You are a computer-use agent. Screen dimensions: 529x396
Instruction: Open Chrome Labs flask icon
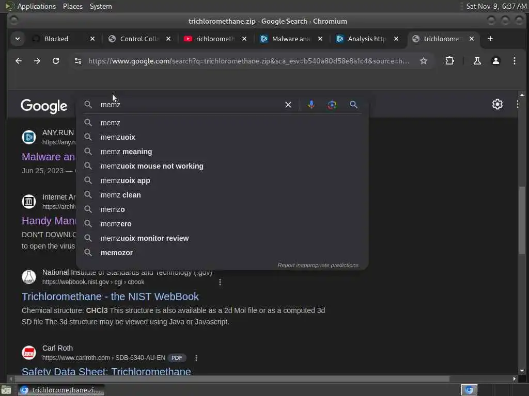(477, 61)
